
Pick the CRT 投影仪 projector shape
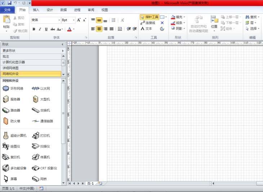pos(36,168)
